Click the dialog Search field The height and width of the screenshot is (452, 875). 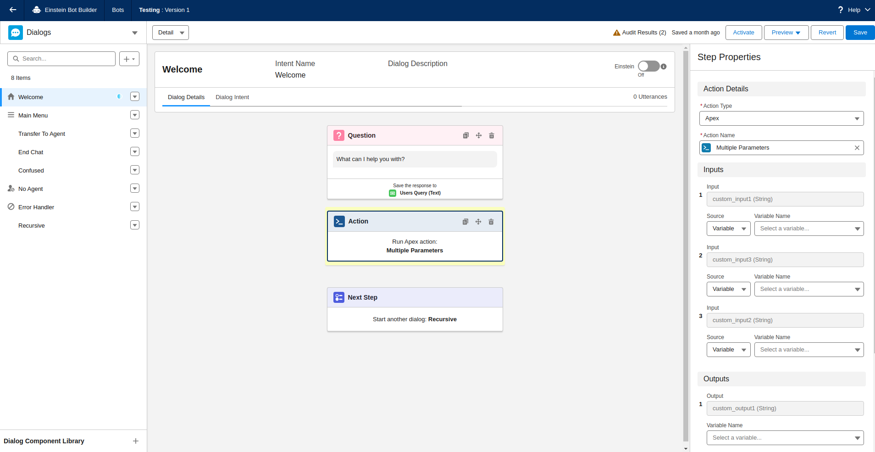pyautogui.click(x=61, y=59)
